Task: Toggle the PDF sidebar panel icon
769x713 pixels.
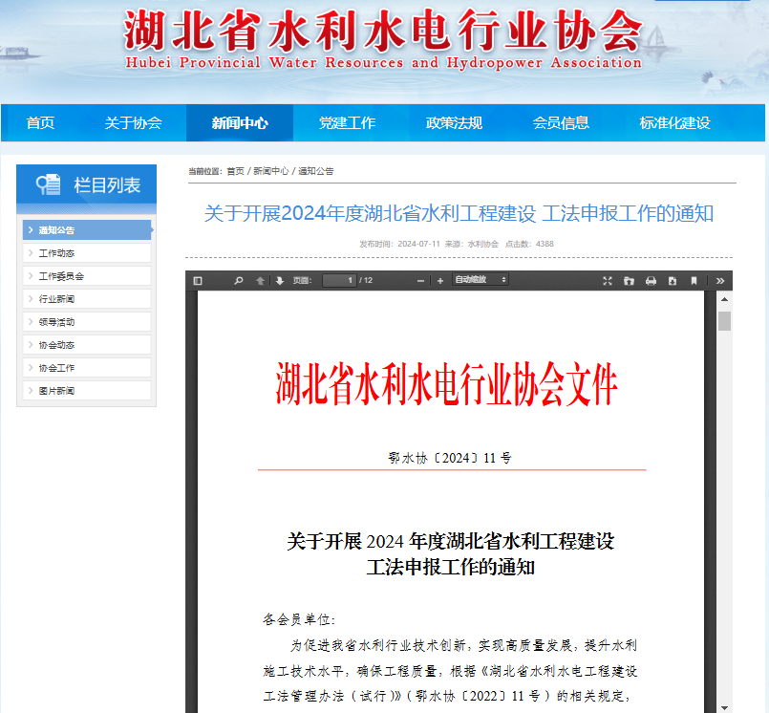Action: point(198,280)
